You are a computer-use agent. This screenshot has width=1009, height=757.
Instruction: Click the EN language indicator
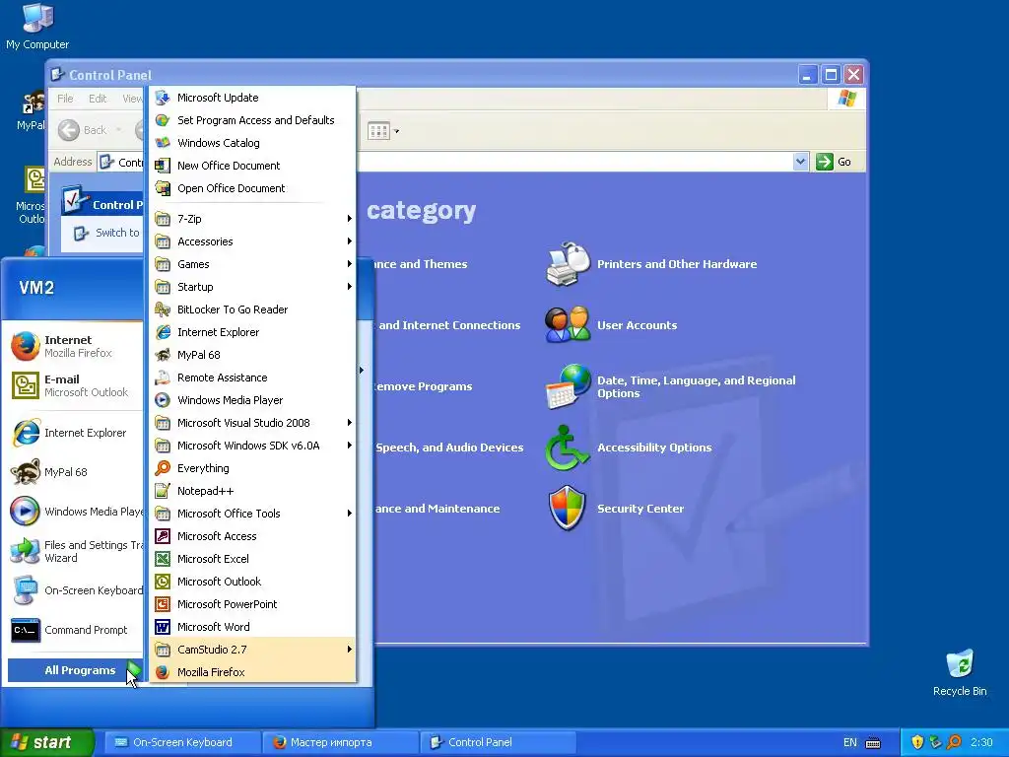(x=850, y=742)
